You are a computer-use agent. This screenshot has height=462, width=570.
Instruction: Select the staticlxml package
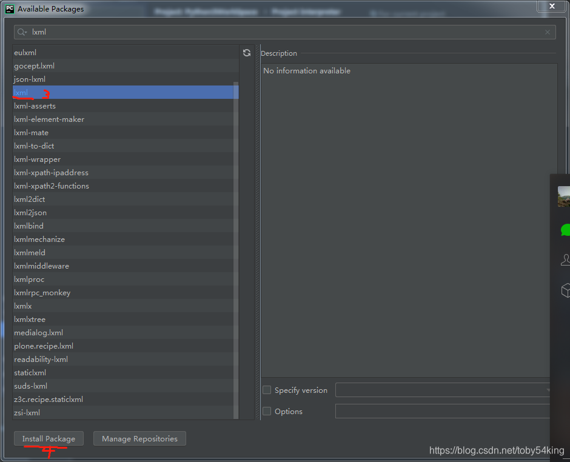126,372
